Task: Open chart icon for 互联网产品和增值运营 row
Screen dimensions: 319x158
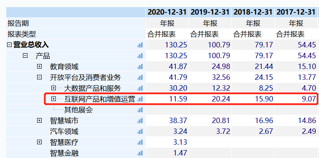Action: pos(140,99)
